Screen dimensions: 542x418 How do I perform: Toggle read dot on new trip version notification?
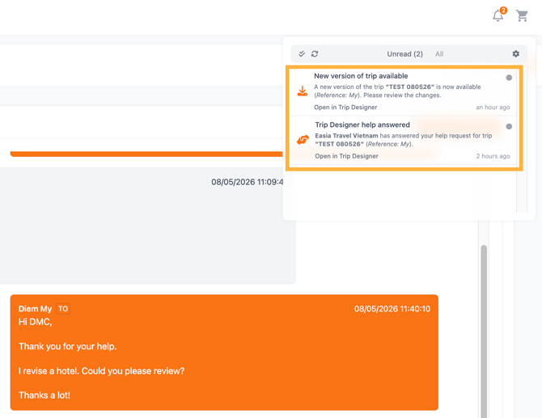pyautogui.click(x=509, y=78)
